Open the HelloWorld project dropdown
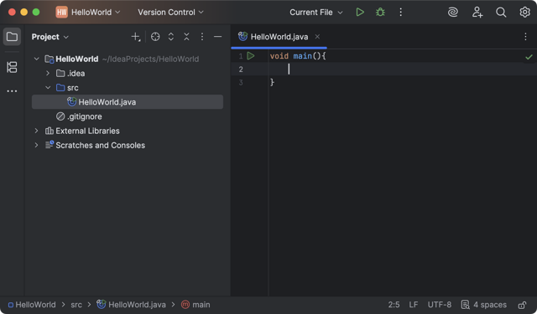 pos(96,13)
